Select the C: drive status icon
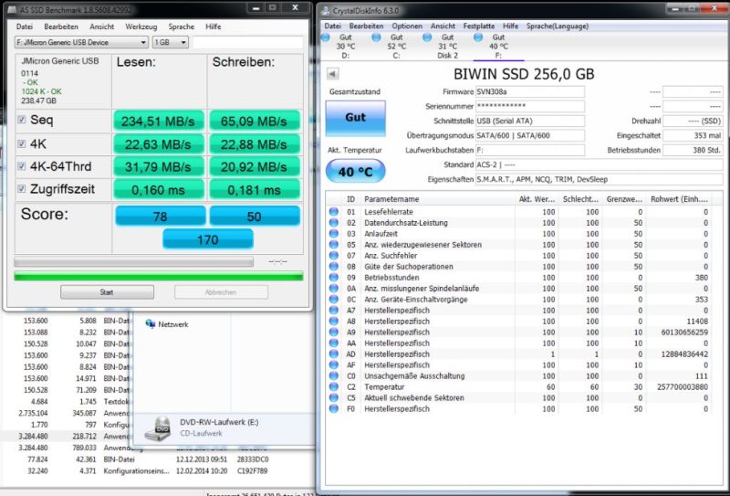The height and width of the screenshot is (496, 730). [x=376, y=37]
